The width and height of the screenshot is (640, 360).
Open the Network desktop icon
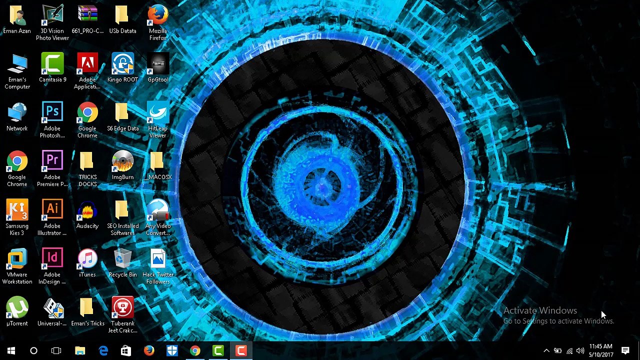point(17,117)
